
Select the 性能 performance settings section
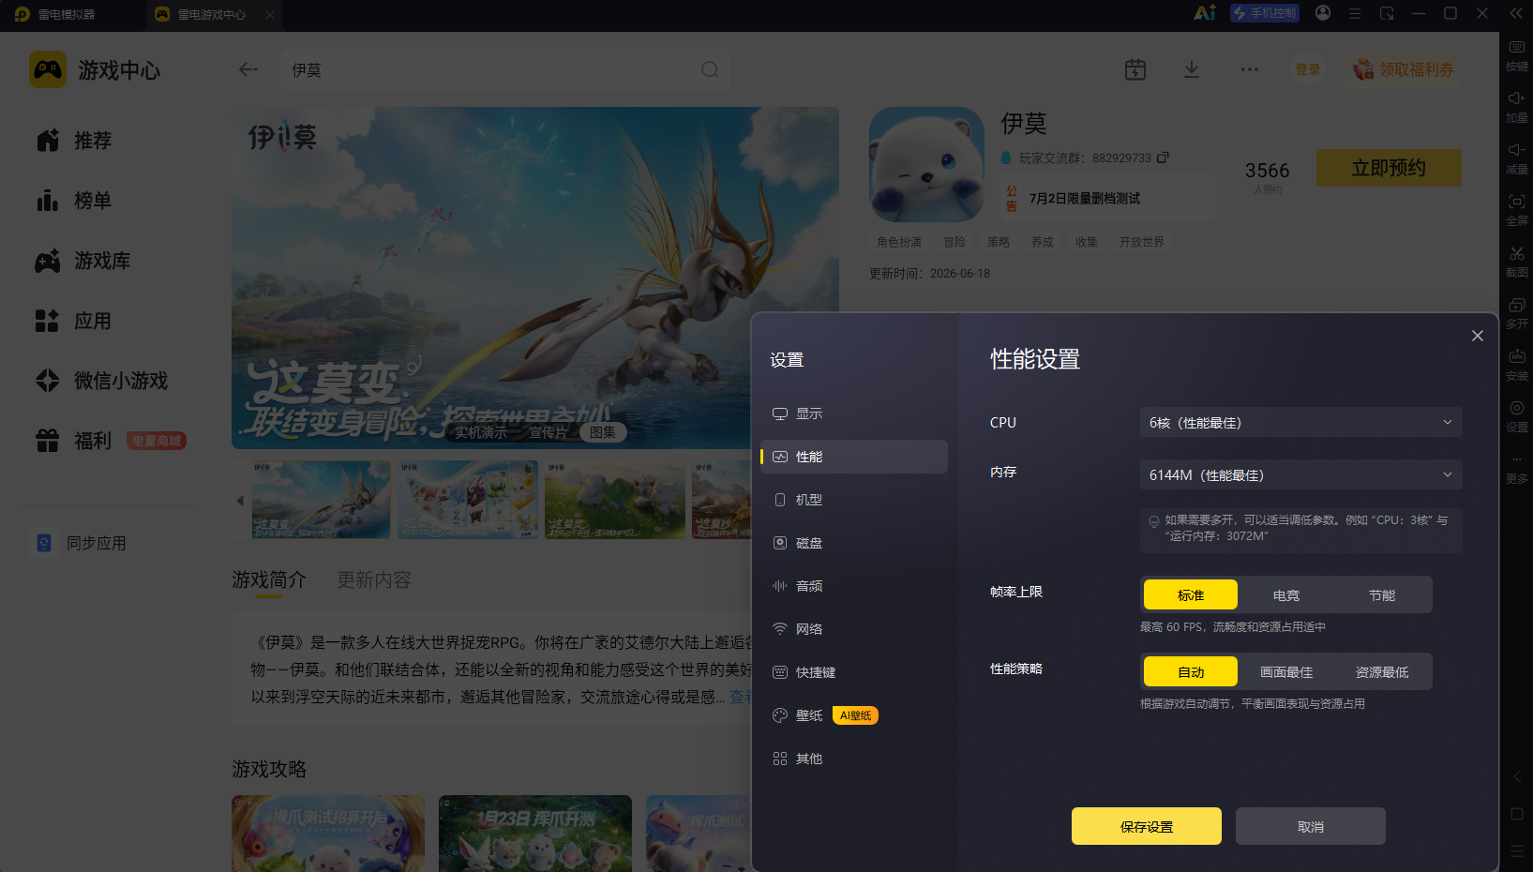click(x=853, y=457)
